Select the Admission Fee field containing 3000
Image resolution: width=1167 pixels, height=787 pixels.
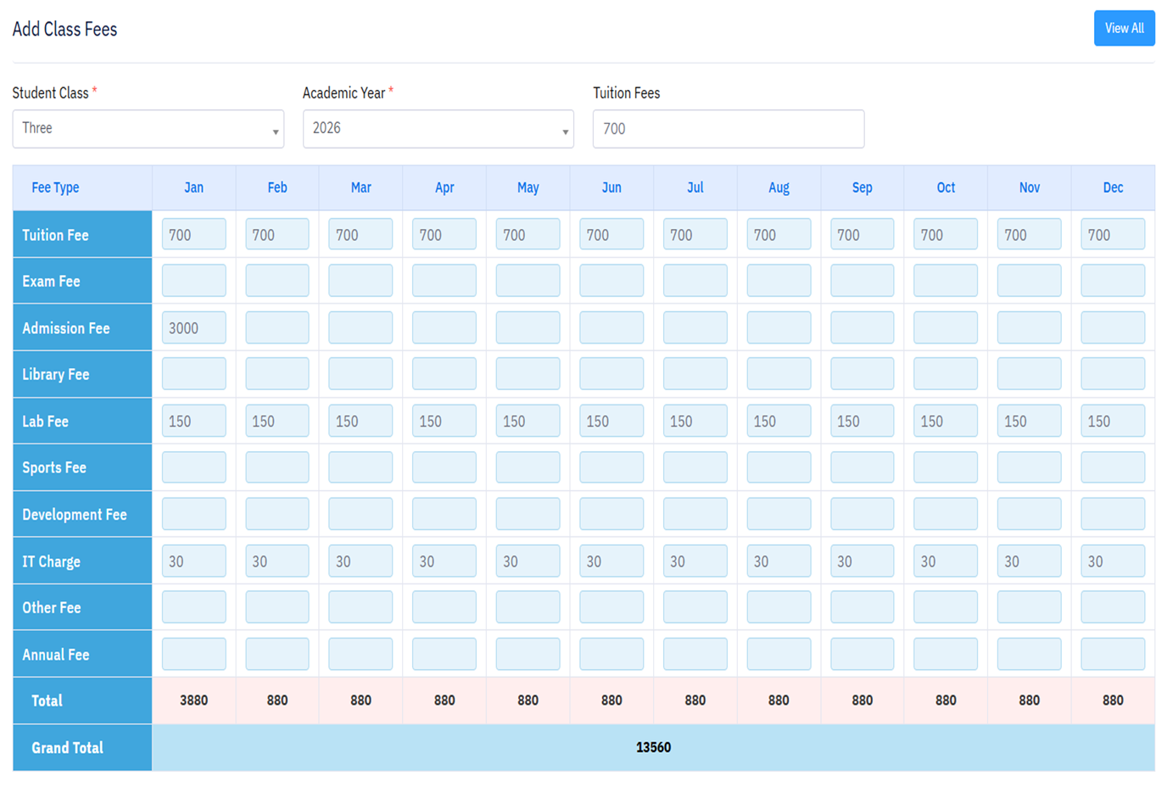193,328
